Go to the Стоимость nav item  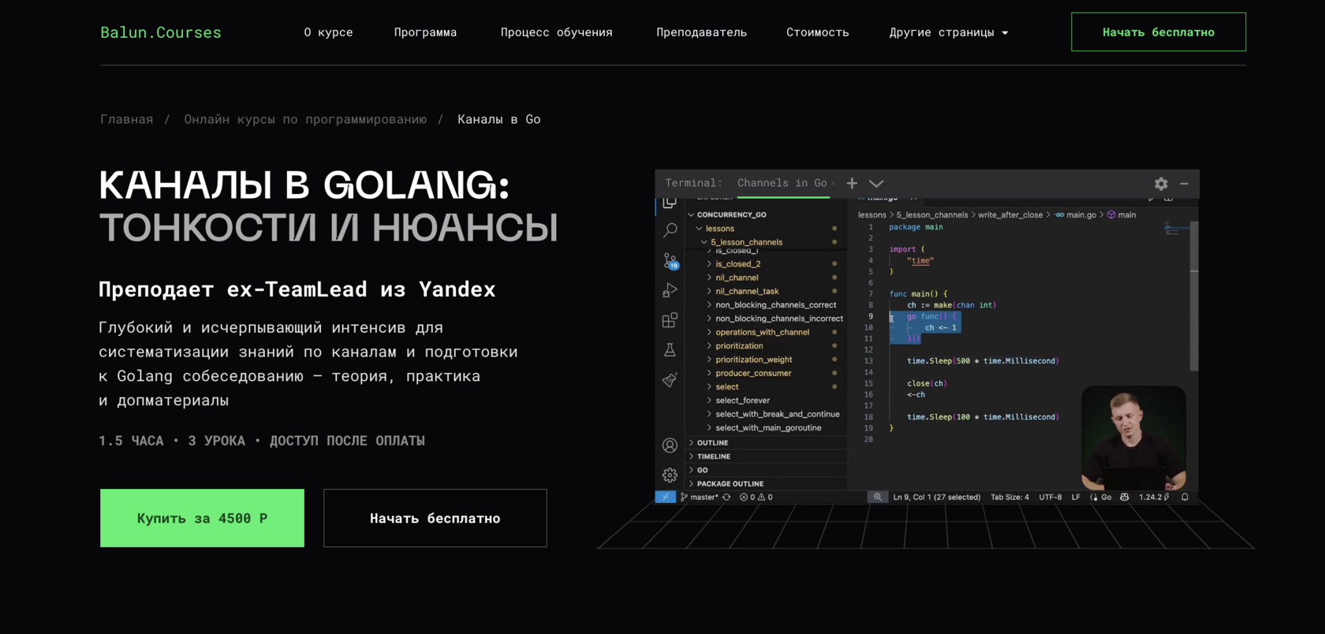[817, 32]
